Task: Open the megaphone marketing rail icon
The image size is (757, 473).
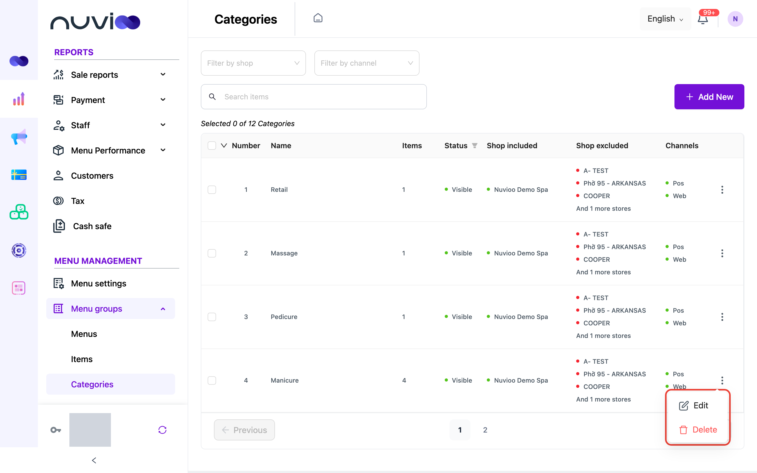Action: pyautogui.click(x=19, y=137)
